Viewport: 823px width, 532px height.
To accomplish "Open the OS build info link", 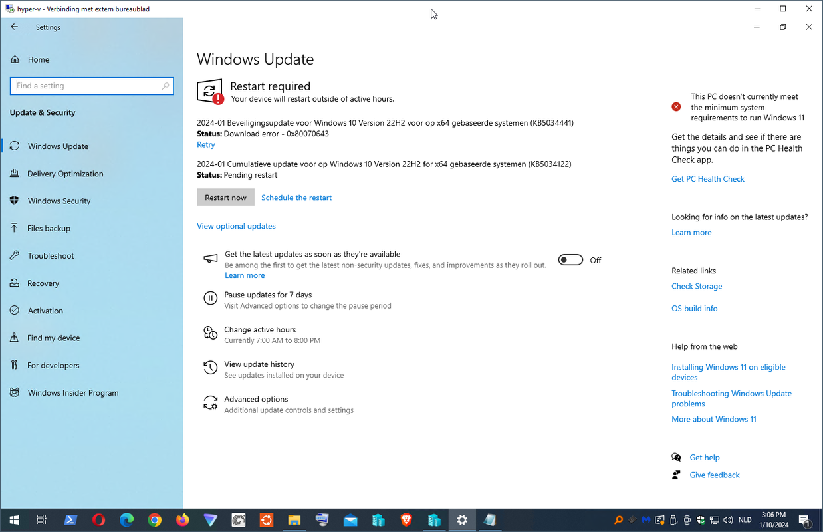I will (695, 309).
